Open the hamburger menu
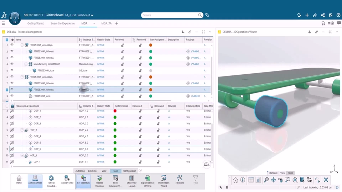This screenshot has height=192, width=342. click(3, 23)
